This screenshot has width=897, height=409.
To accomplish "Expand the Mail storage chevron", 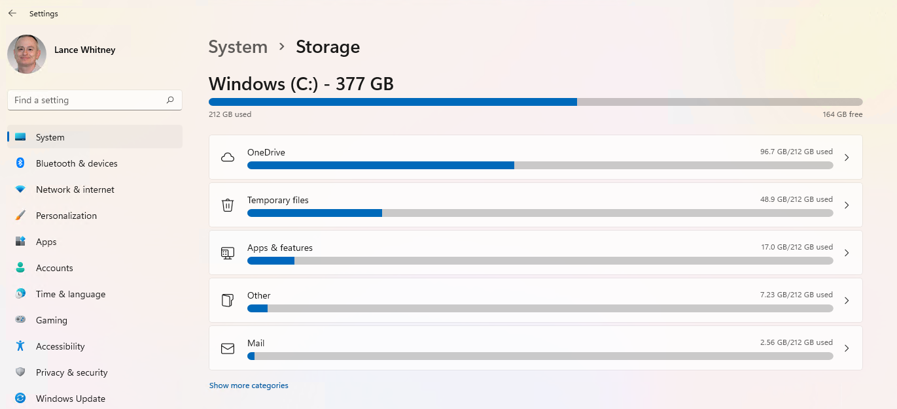I will 847,348.
